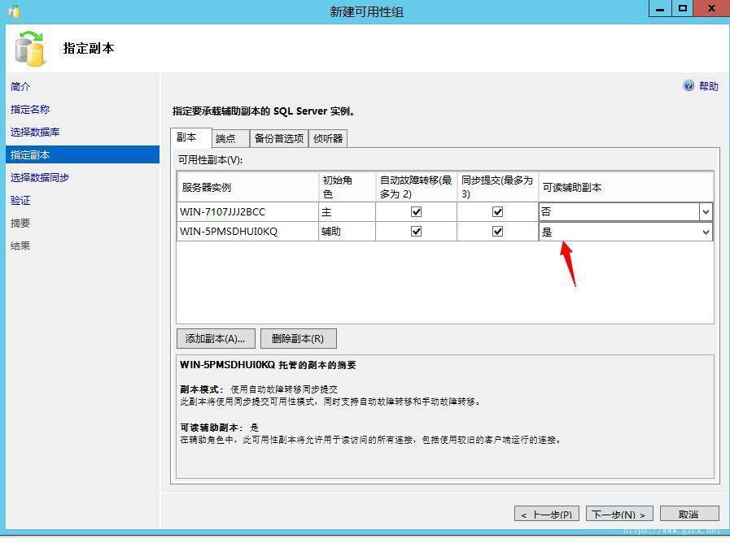Go to 简介 step in sidebar
The image size is (730, 543).
tap(20, 86)
